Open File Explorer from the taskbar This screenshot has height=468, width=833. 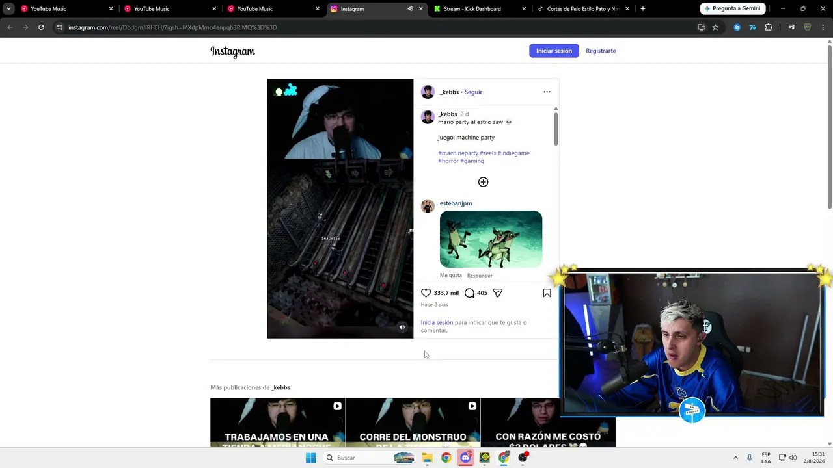427,458
